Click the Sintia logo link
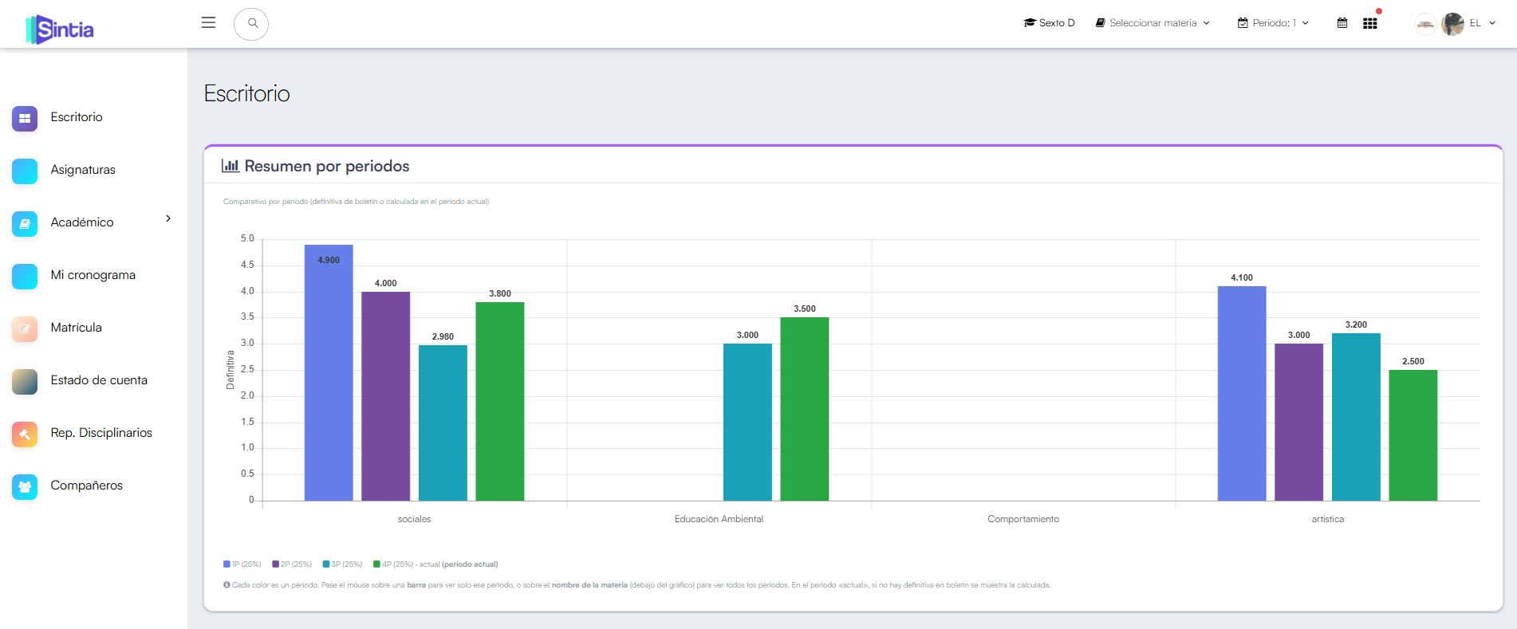Screen dimensions: 1517x629 pyautogui.click(x=60, y=29)
